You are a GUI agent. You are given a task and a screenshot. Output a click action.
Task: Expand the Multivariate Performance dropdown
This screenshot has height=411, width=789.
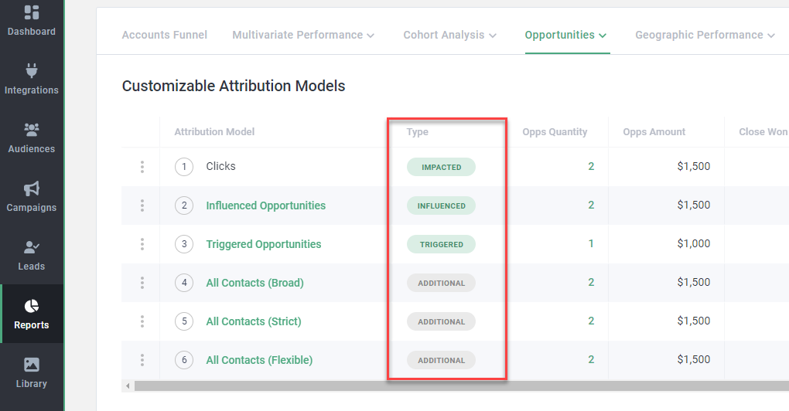[x=303, y=35]
